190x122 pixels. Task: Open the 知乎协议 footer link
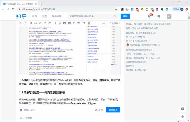tap(148, 24)
